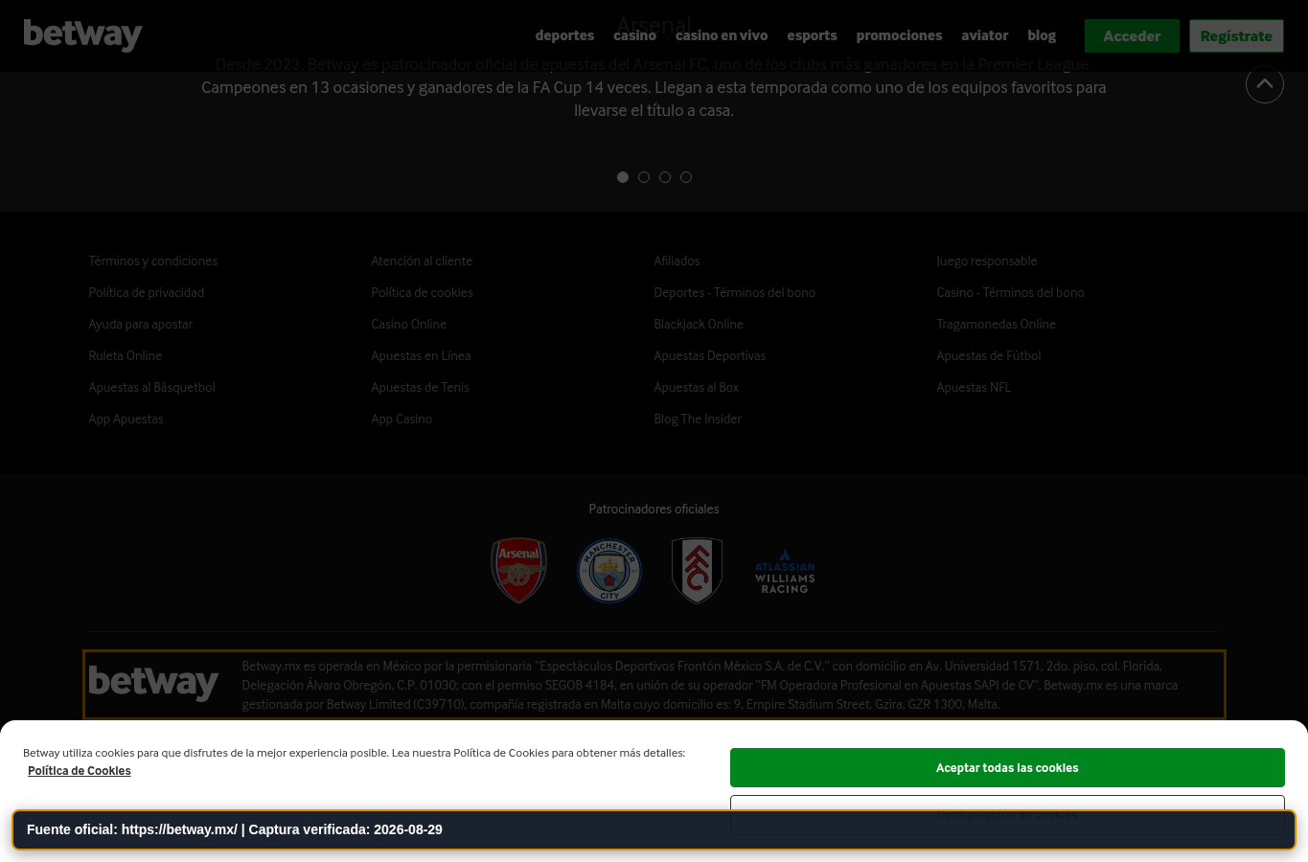Click the betway logo in the header
Viewport: 1308px width, 862px height.
pos(82,35)
